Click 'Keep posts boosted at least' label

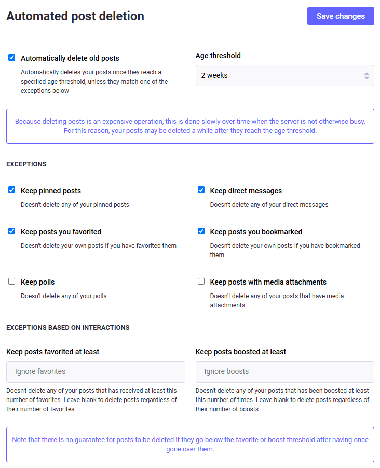(x=241, y=352)
